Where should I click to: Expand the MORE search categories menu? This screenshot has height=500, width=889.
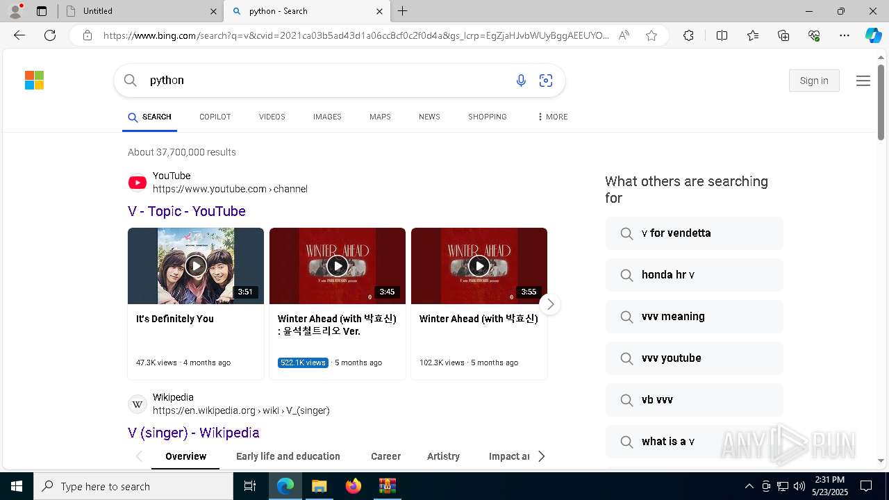pos(552,117)
